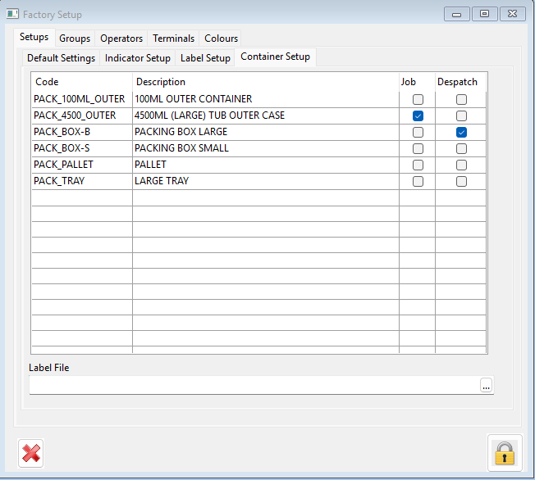Image resolution: width=535 pixels, height=480 pixels.
Task: Tick Despatch checkbox for PACK_PALLET row
Action: [461, 165]
